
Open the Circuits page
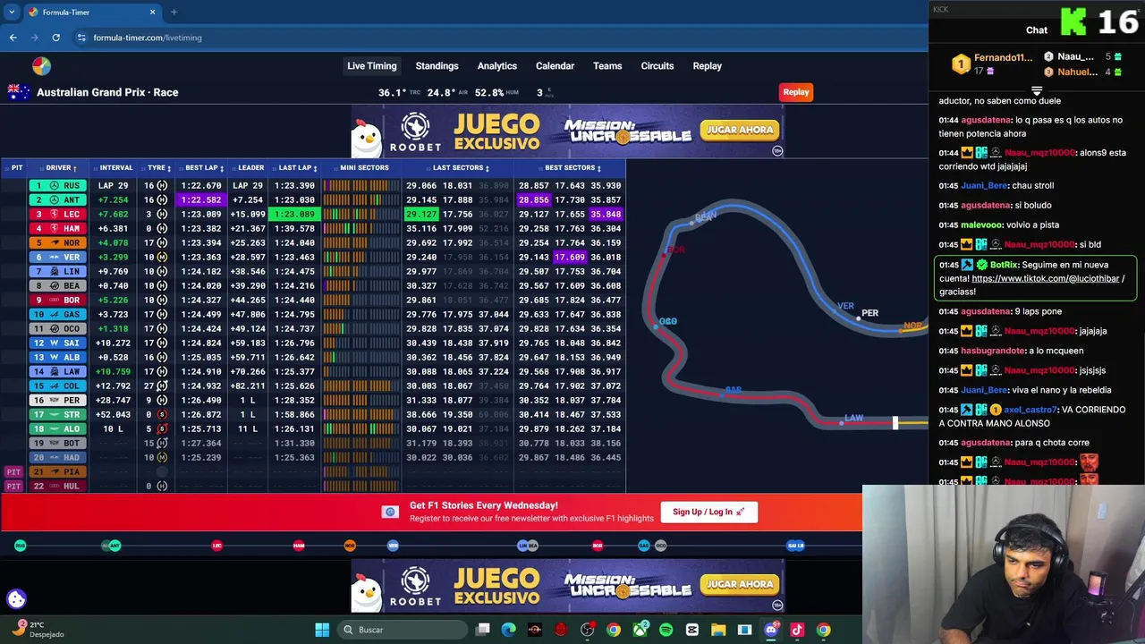coord(657,65)
